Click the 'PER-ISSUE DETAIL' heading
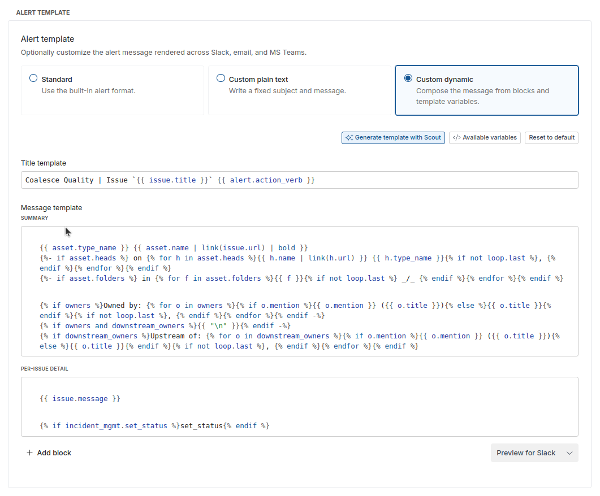 (x=44, y=369)
